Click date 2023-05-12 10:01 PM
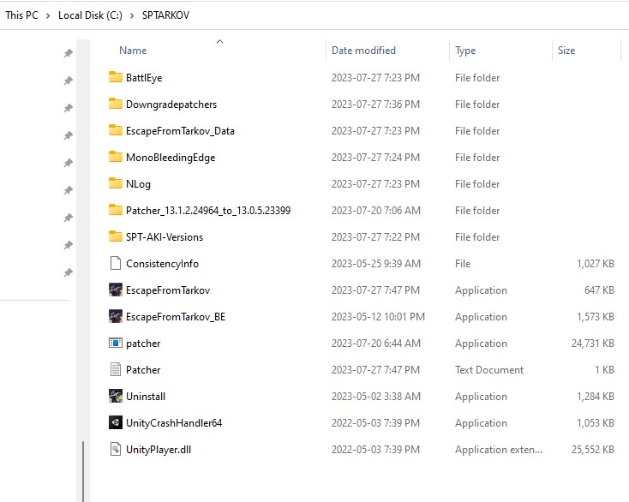This screenshot has height=502, width=629. tap(378, 317)
